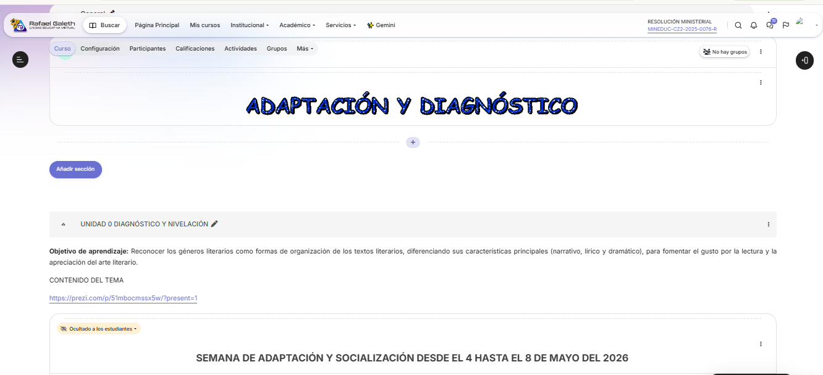823x375 pixels.
Task: Open the notifications bell
Action: click(x=754, y=25)
